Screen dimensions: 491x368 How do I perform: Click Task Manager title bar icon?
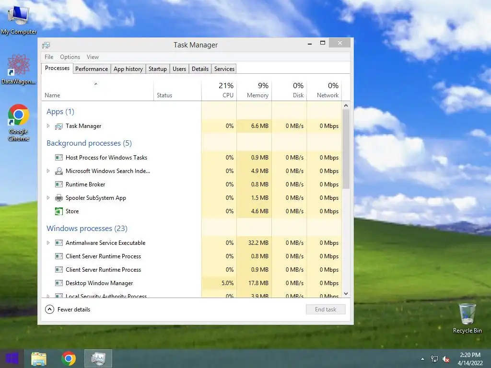coord(46,45)
